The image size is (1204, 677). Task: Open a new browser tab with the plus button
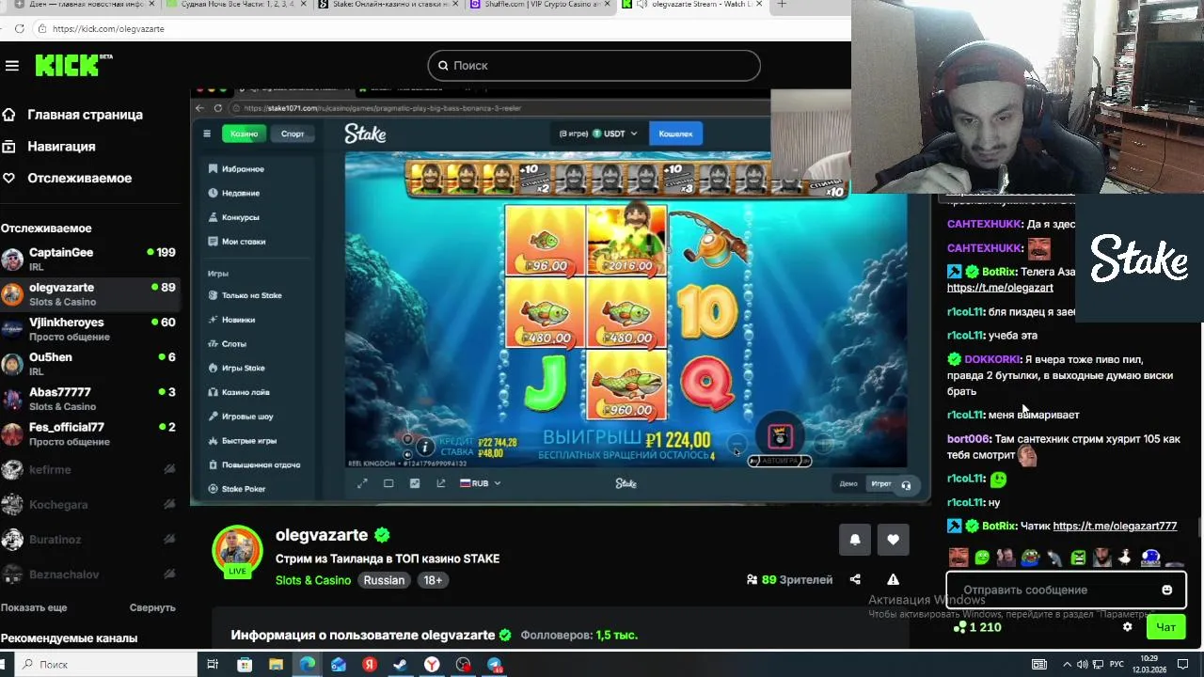click(x=781, y=5)
